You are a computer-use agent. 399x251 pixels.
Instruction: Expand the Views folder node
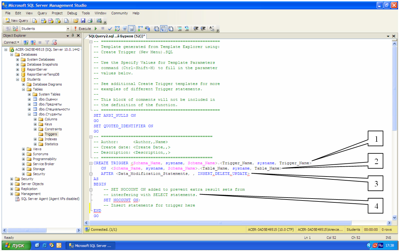point(24,149)
